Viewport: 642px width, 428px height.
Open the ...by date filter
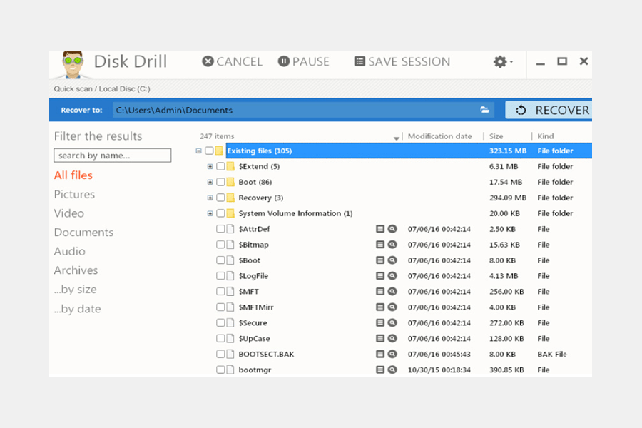77,309
